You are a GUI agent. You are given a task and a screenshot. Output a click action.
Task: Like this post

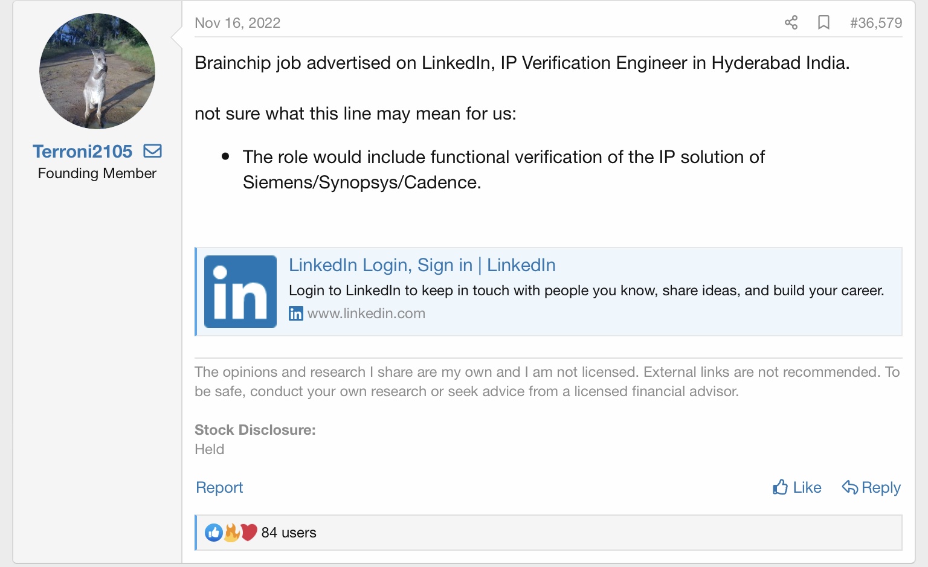coord(797,487)
